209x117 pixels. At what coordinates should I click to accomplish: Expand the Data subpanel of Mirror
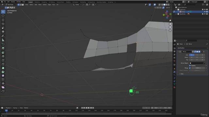[182, 74]
